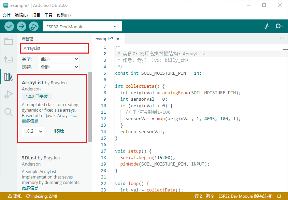Click void loop() on line 22

point(132,184)
